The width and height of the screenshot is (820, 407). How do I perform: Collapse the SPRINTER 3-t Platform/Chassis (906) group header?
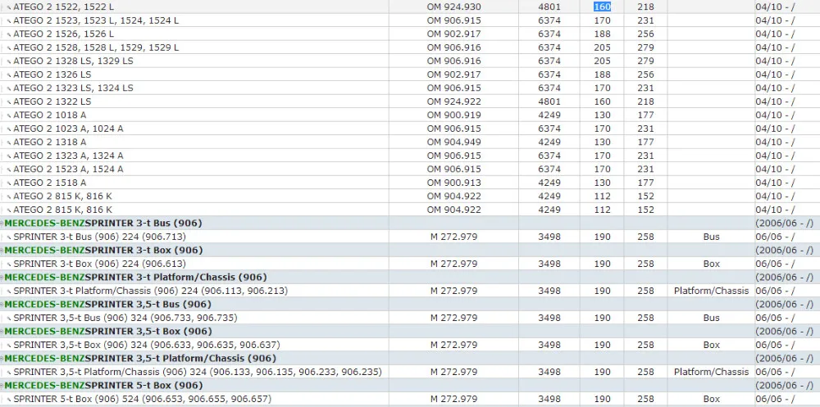[x=2, y=278]
